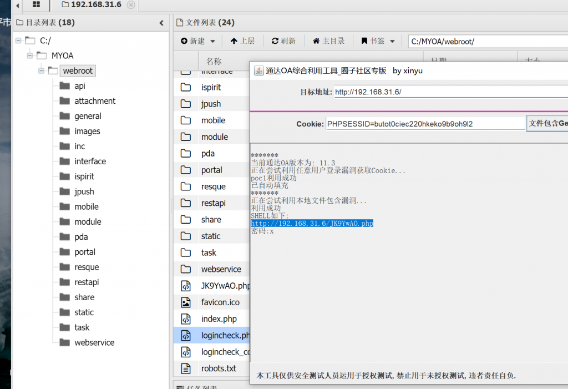Click the favicon.ico image file icon
Image resolution: width=568 pixels, height=389 pixels.
(x=186, y=302)
